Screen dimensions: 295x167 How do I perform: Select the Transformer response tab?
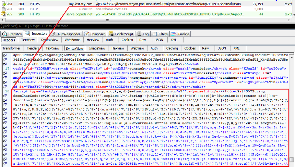[11, 48]
